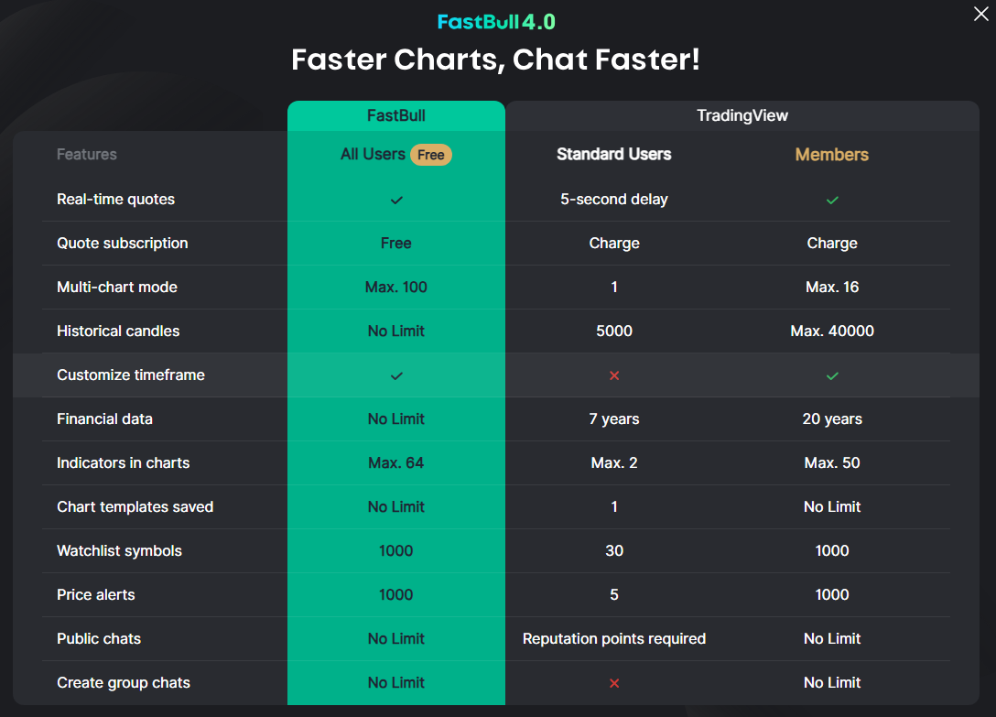Expand the Indicators in charts row

coord(123,462)
